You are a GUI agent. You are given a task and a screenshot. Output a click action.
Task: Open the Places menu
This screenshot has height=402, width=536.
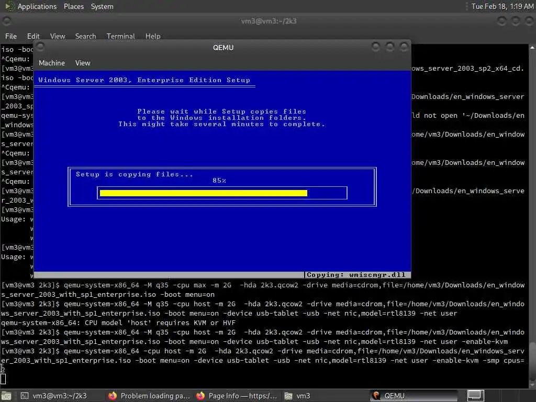point(73,6)
